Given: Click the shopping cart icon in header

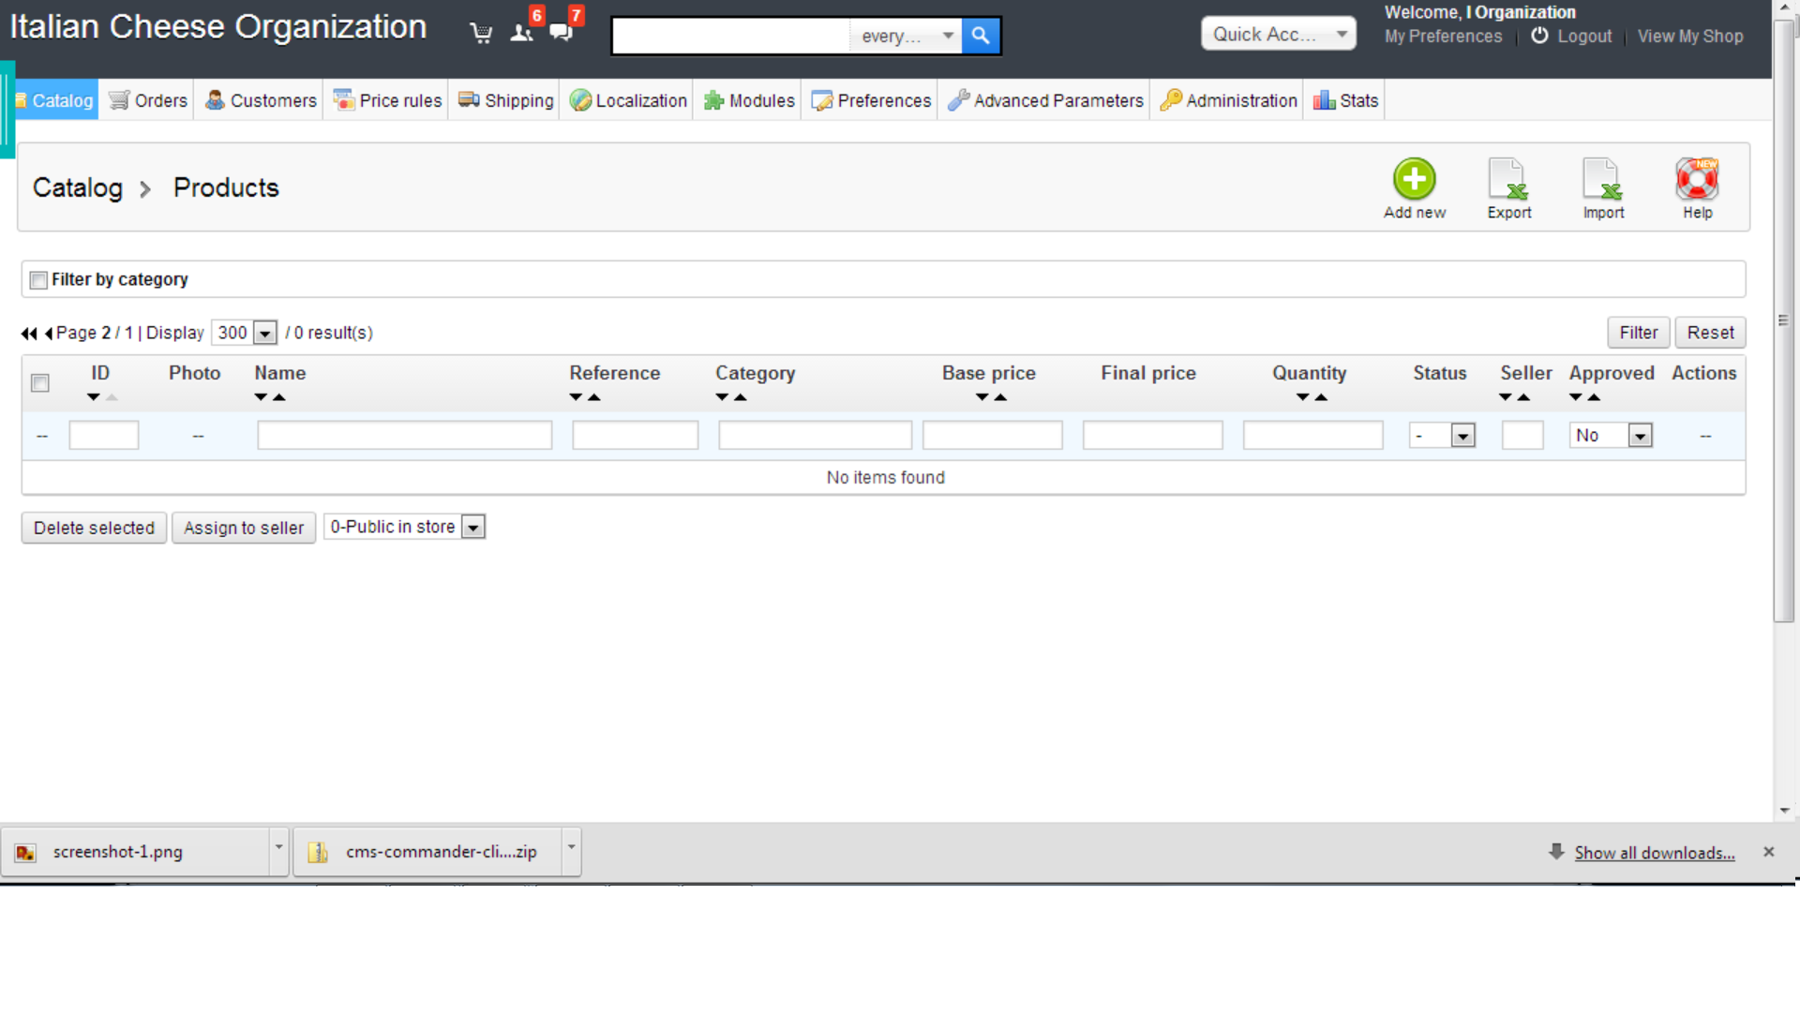Looking at the screenshot, I should (481, 35).
